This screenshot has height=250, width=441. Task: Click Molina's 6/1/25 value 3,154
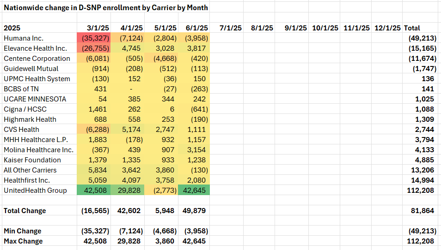coord(194,149)
